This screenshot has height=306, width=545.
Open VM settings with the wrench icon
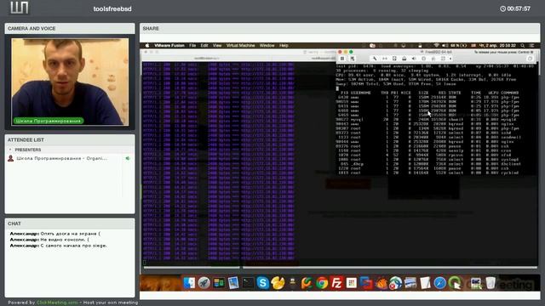click(375, 59)
